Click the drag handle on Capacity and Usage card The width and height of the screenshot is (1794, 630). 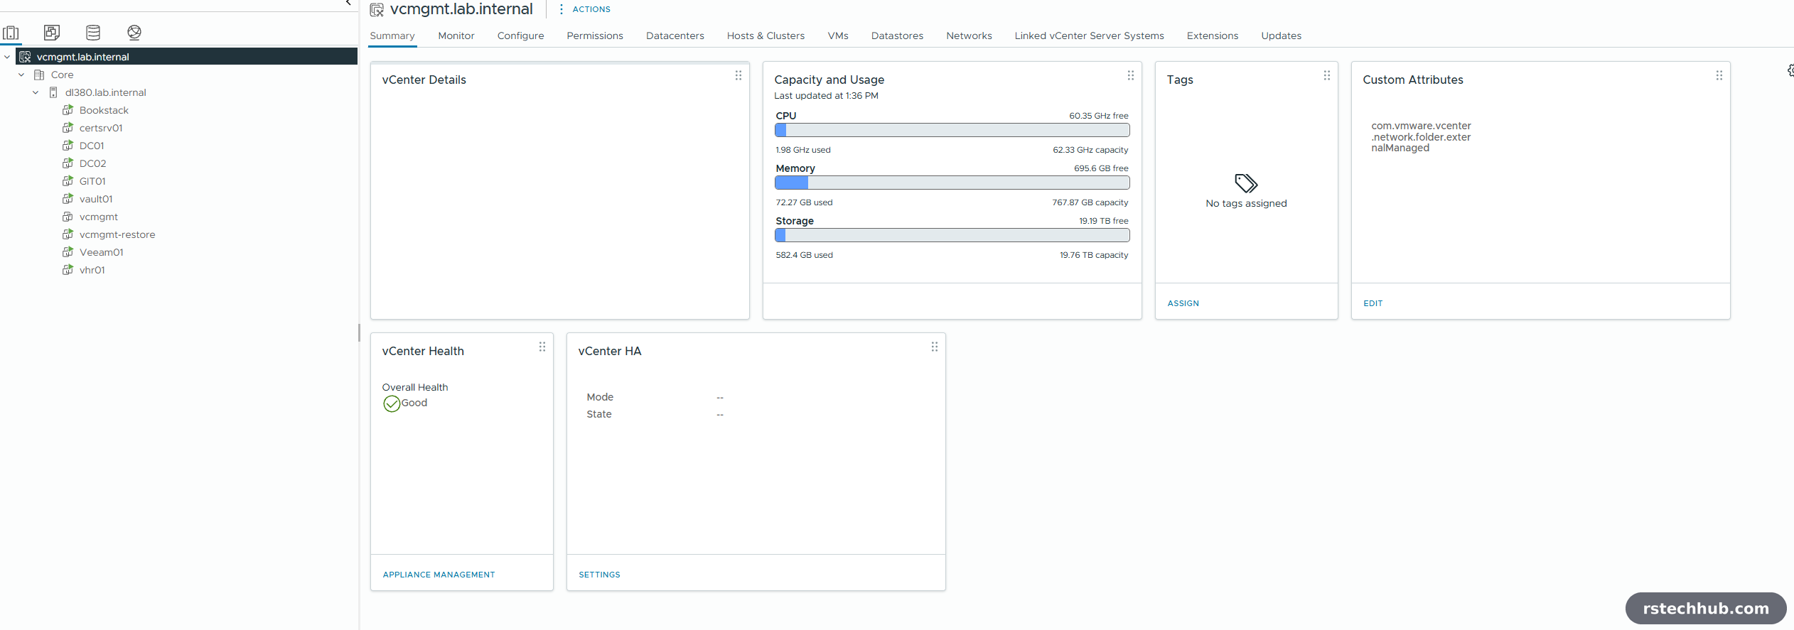click(x=1131, y=75)
